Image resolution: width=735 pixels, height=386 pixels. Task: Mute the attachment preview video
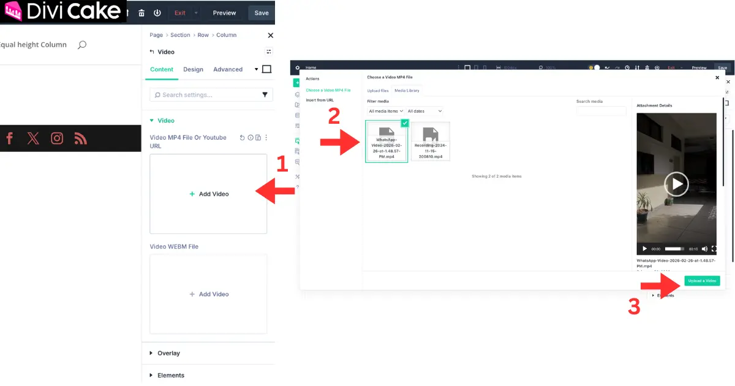(x=704, y=249)
